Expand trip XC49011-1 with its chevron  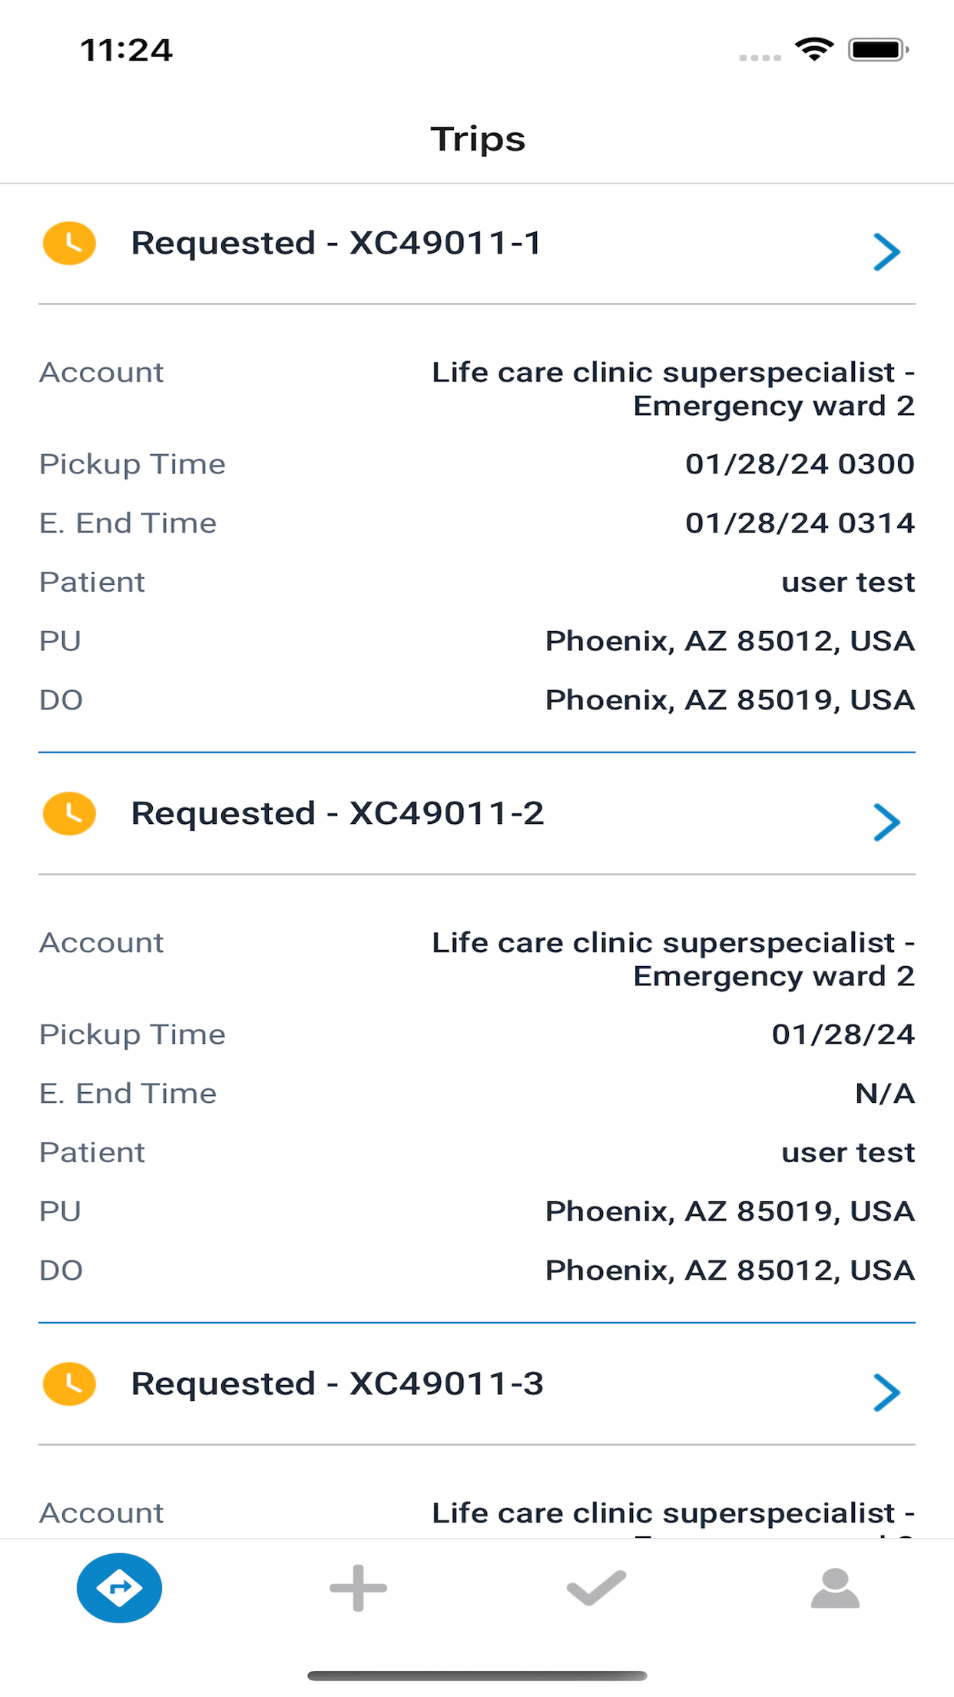pos(886,252)
